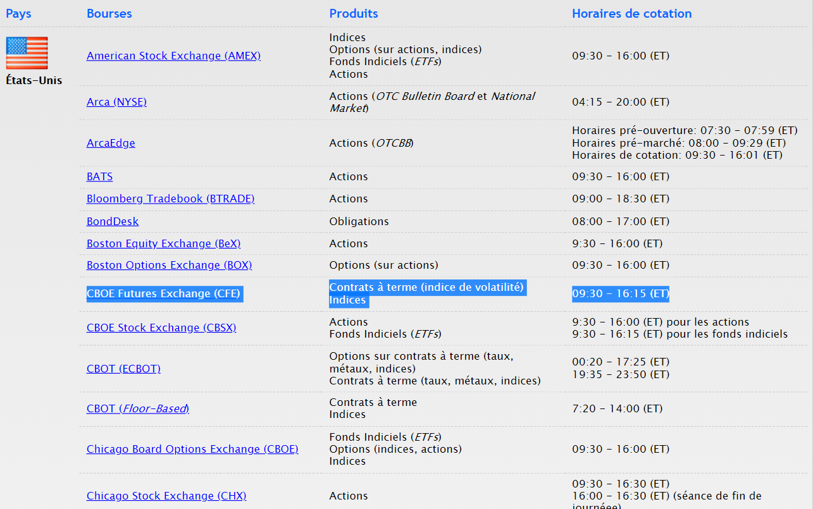This screenshot has width=813, height=509.
Task: Click Options (sur actions, indices) for AMEX
Action: (406, 49)
